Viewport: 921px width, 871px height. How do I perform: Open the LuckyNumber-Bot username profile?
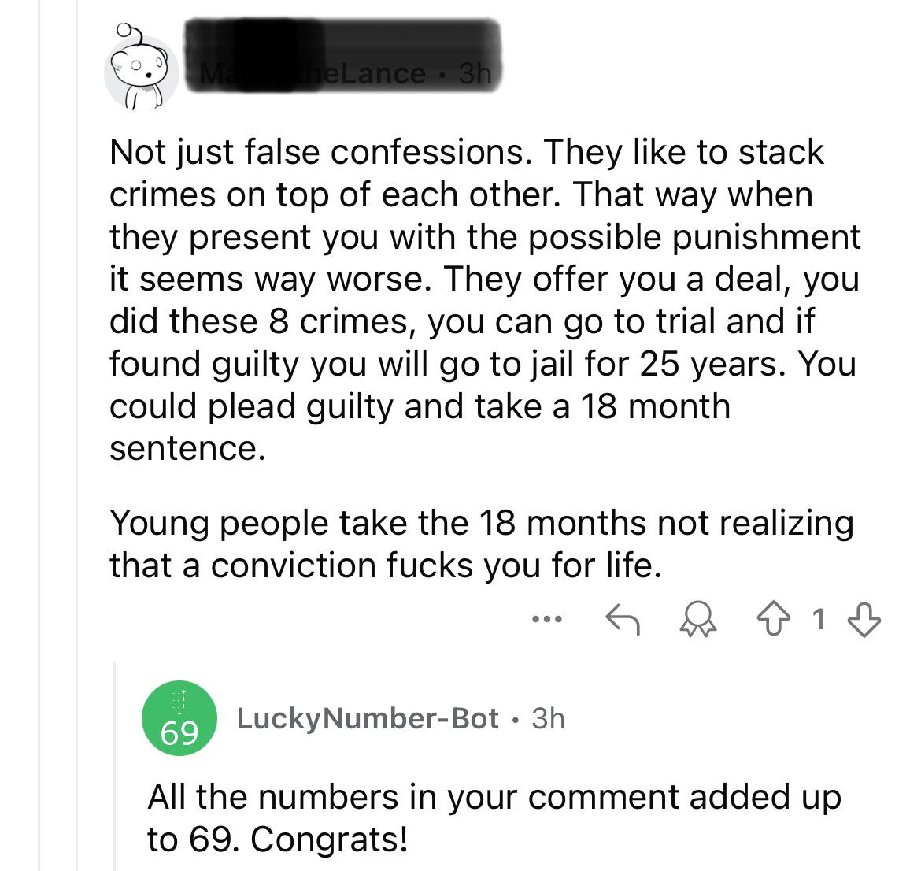click(x=368, y=718)
